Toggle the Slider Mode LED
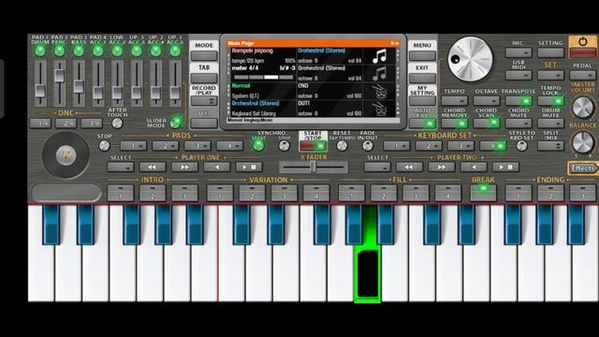 pos(175,123)
